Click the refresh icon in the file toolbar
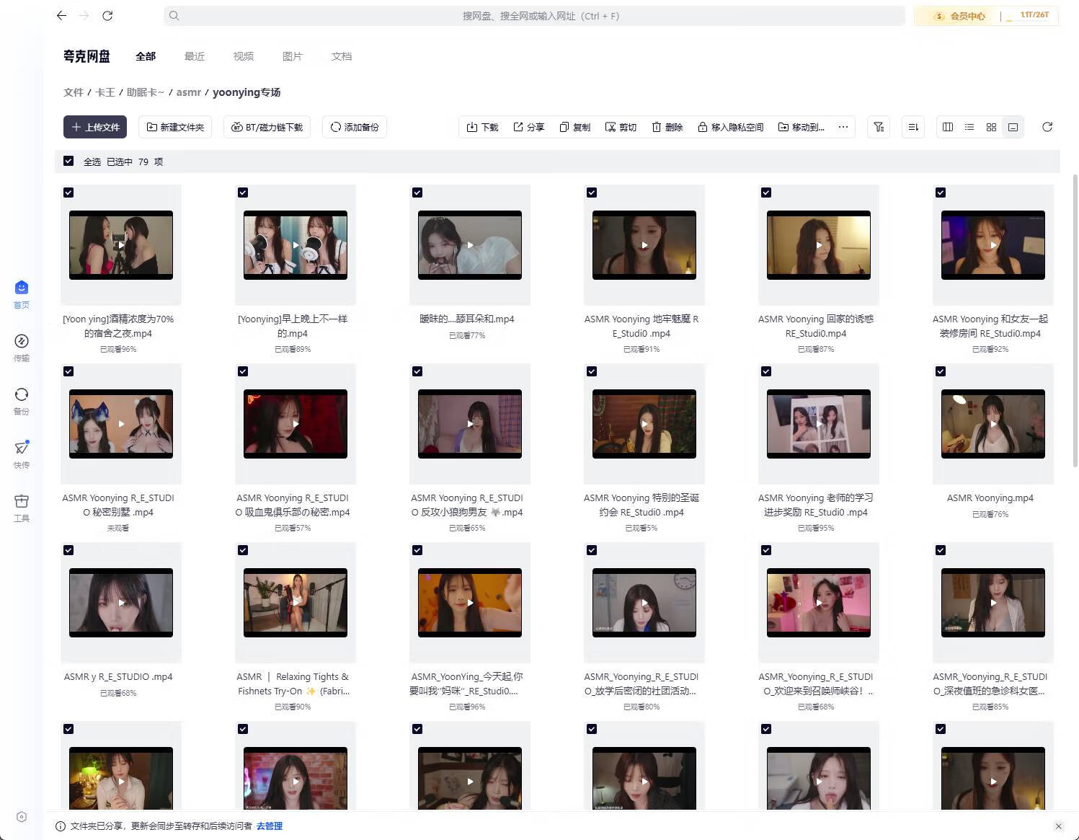Screen dimensions: 1079x840 tap(1047, 127)
